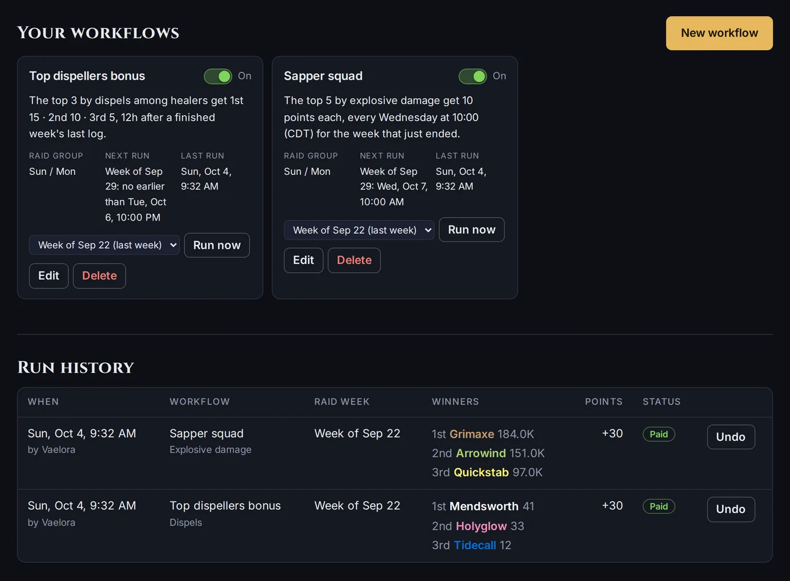The width and height of the screenshot is (790, 581).
Task: Undo the Sapper squad run
Action: click(731, 437)
